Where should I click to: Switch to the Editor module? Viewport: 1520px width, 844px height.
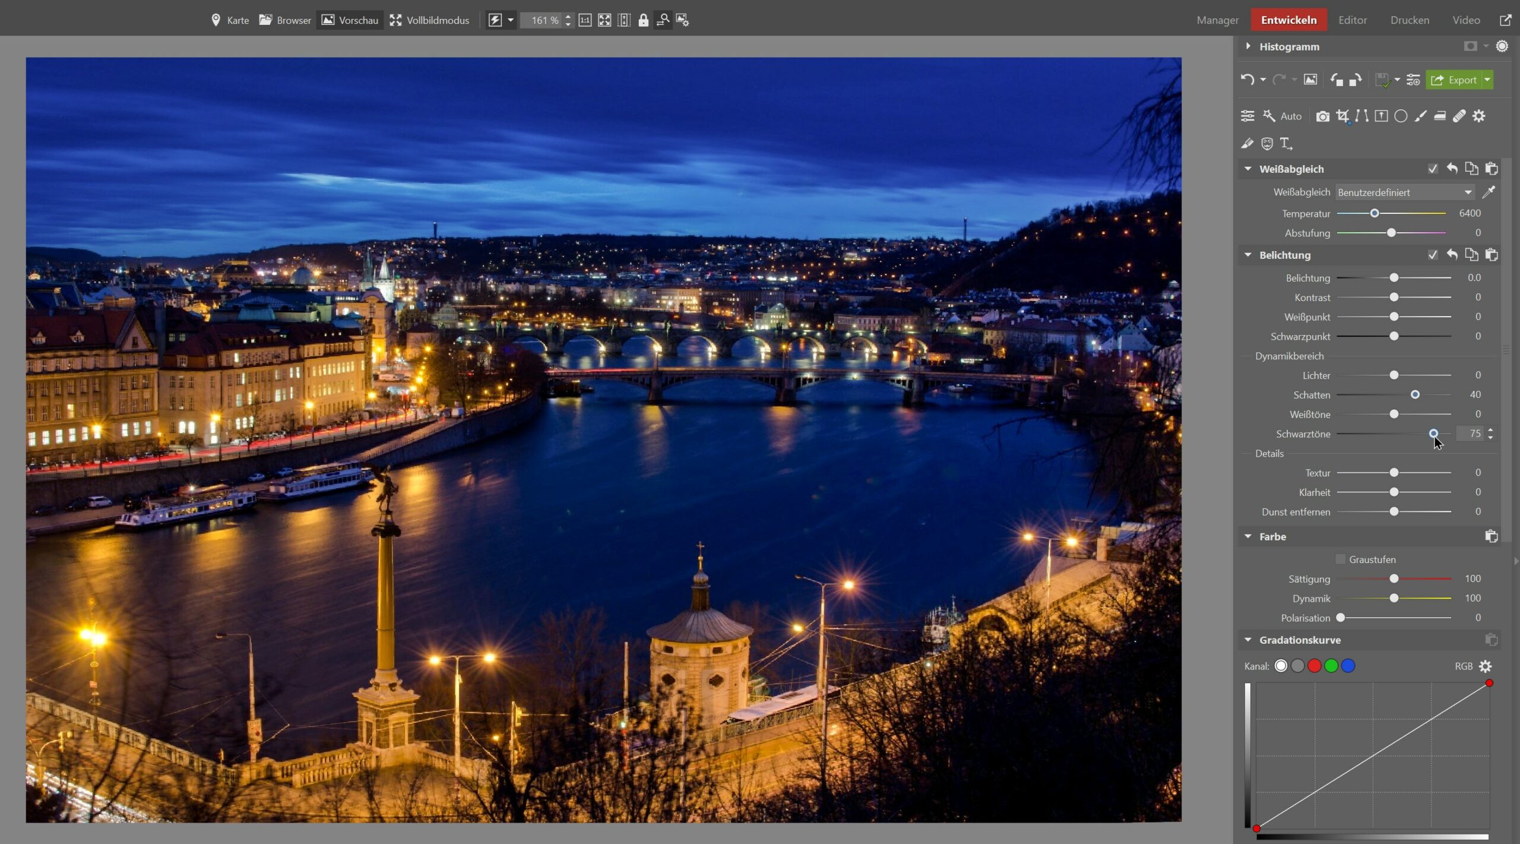(x=1353, y=20)
